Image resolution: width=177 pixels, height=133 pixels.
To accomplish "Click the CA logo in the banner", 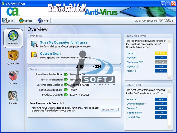I will pos(12,12).
